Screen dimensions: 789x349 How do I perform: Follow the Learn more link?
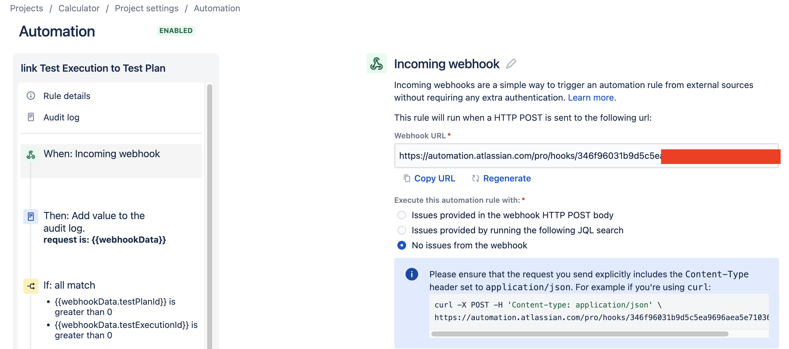pyautogui.click(x=592, y=97)
